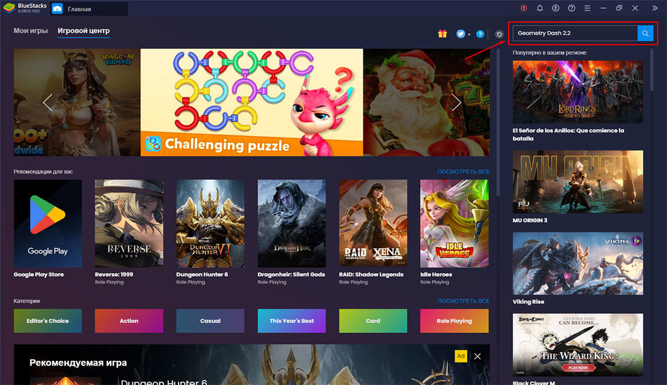Open Google Play Store tile
Screen dimensions: 667x385
point(48,223)
